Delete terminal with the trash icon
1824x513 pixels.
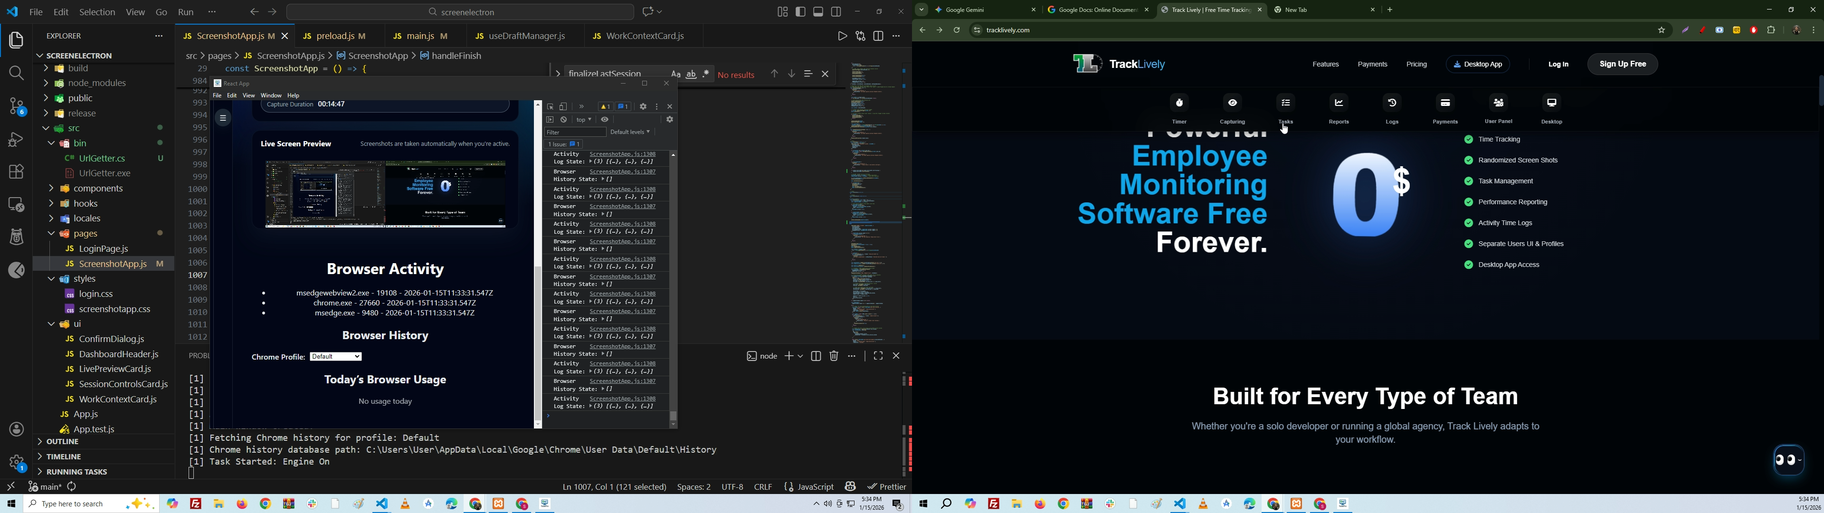[x=834, y=356]
